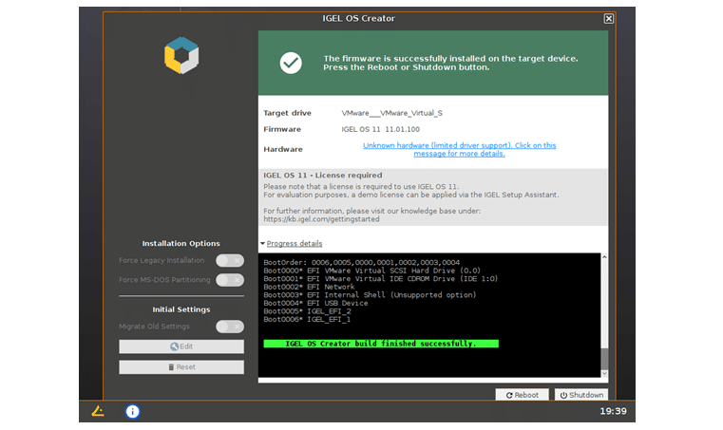
Task: Click the yellow triangle icon in taskbar
Action: coord(98,411)
